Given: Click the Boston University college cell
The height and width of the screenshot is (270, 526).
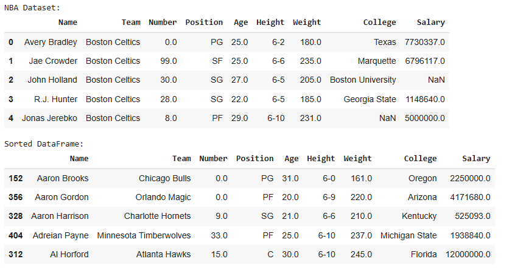Looking at the screenshot, I should tap(363, 80).
